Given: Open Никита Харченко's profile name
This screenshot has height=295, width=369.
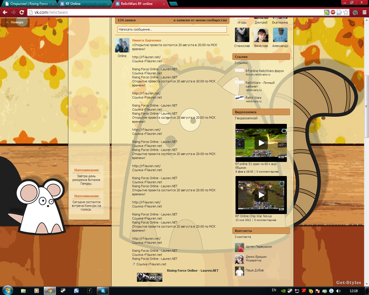Looking at the screenshot, I should coord(146,40).
